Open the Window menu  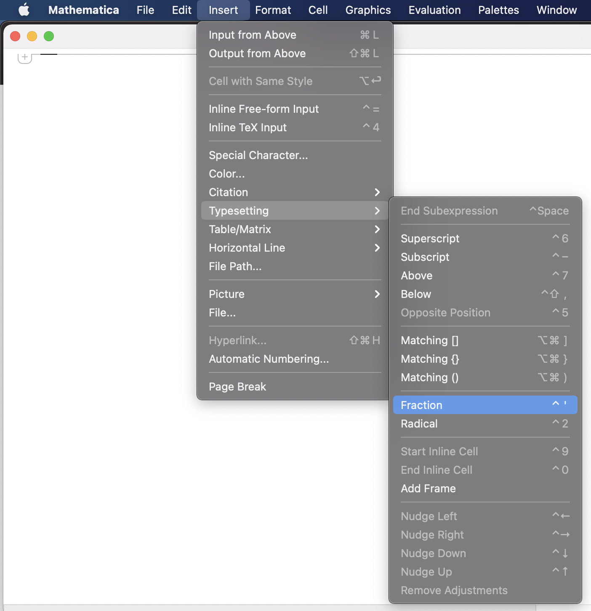pyautogui.click(x=556, y=10)
